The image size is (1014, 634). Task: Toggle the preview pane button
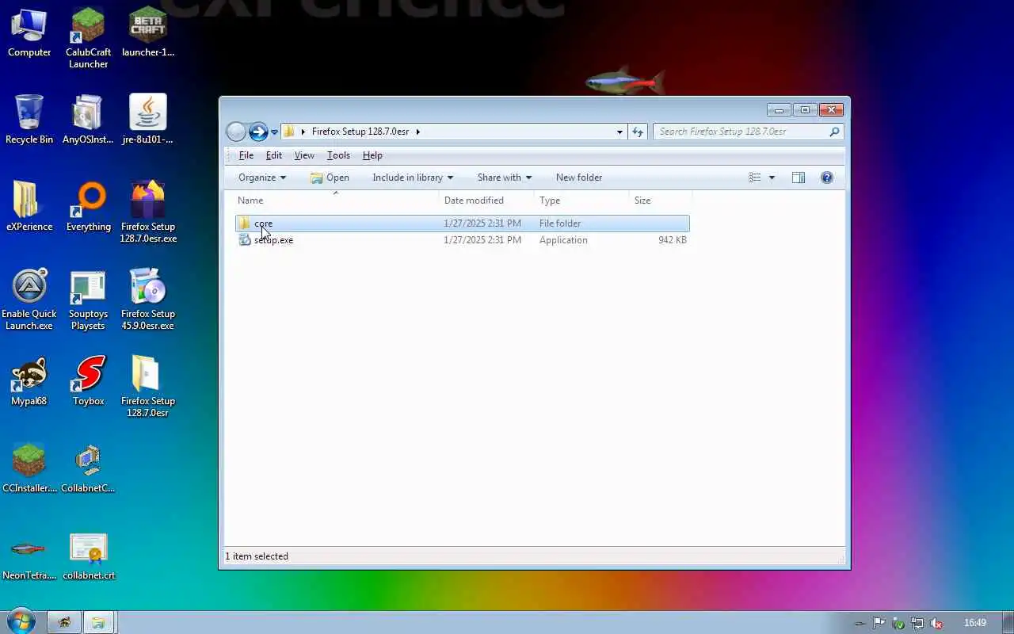799,178
